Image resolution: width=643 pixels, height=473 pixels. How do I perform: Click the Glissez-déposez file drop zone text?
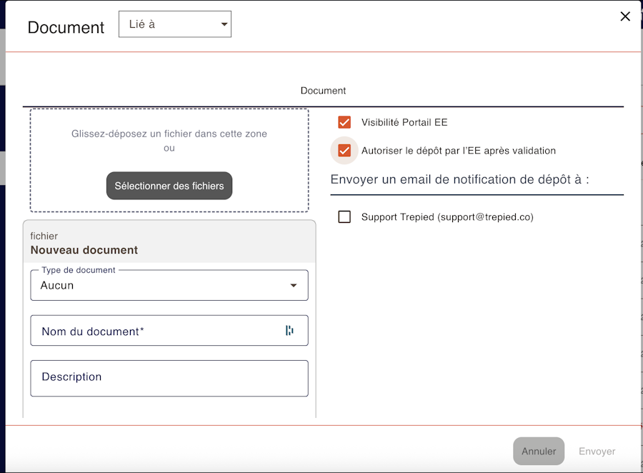pos(169,134)
